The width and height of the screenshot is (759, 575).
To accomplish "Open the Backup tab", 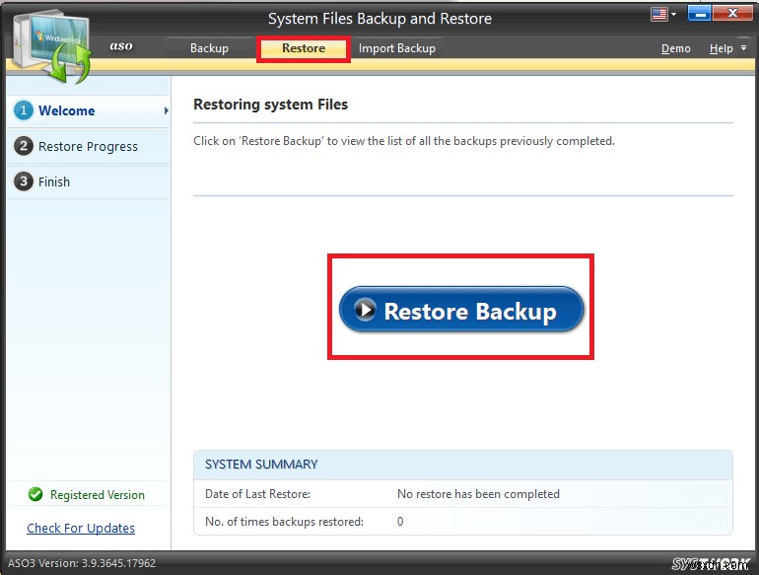I will pos(209,48).
